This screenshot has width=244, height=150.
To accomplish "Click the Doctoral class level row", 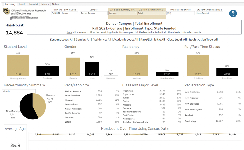I will click(x=152, y=108).
